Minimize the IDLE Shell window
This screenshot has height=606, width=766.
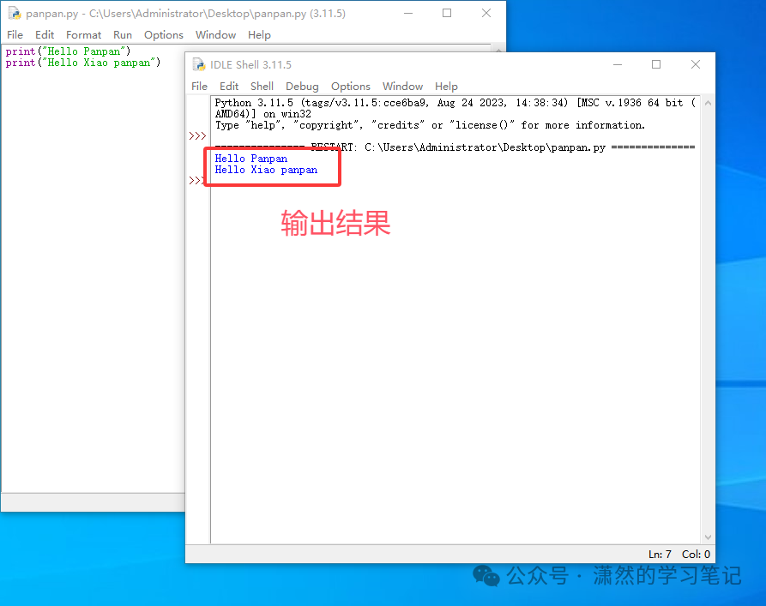tap(618, 64)
